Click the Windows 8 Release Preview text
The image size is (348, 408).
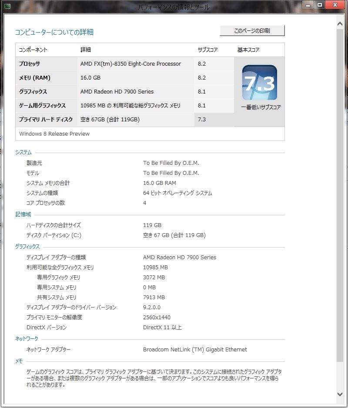[x=54, y=134]
